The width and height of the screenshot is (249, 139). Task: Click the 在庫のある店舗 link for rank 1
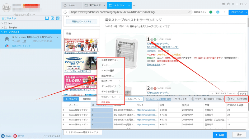pyautogui.click(x=153, y=65)
